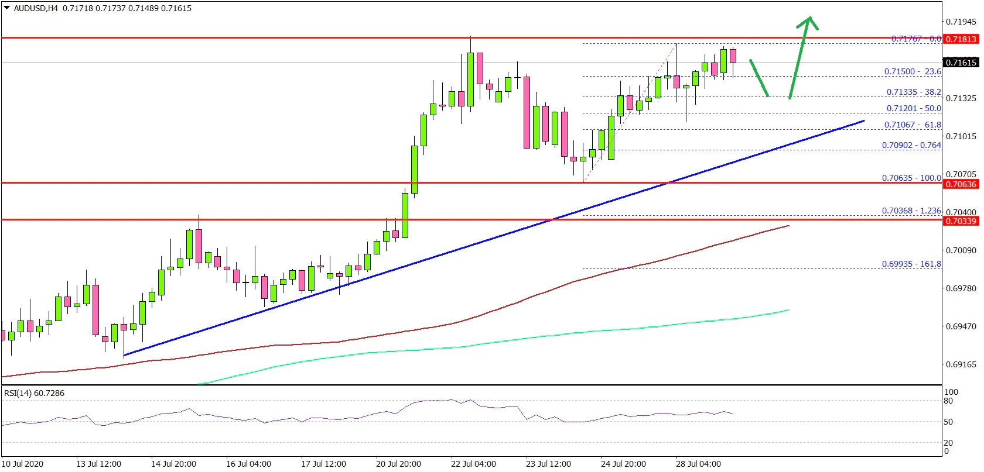Select the 0.69935 - 161.8 Fibonacci label
The height and width of the screenshot is (472, 984).
pyautogui.click(x=911, y=264)
